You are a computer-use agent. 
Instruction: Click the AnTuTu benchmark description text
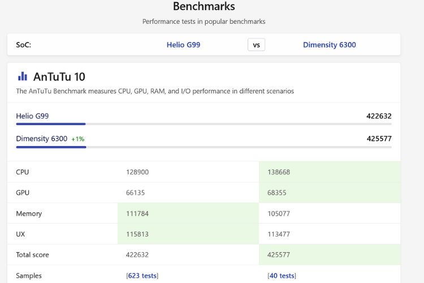(155, 91)
